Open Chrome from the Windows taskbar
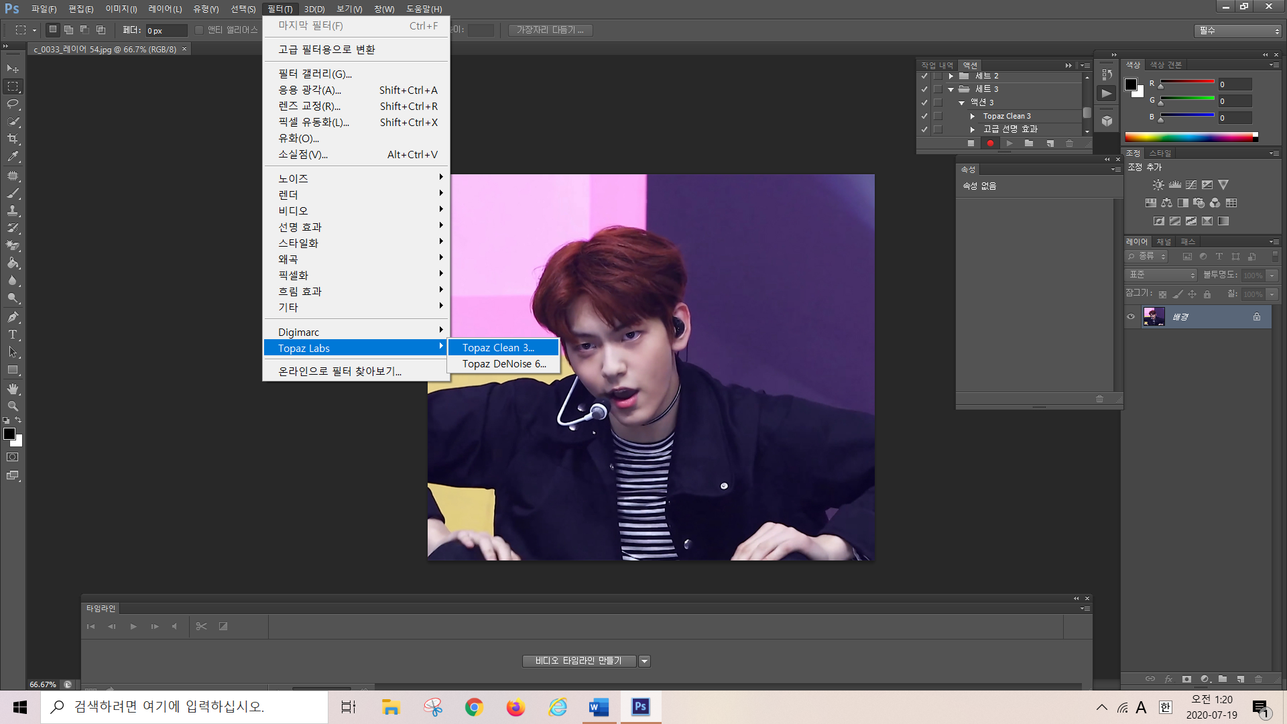 [x=474, y=707]
